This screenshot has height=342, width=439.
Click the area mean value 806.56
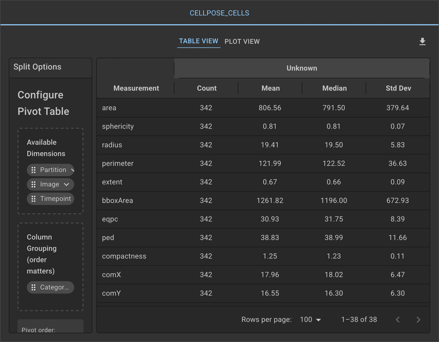point(270,108)
